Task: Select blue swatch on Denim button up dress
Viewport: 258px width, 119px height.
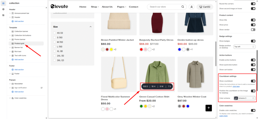Action: (179, 49)
